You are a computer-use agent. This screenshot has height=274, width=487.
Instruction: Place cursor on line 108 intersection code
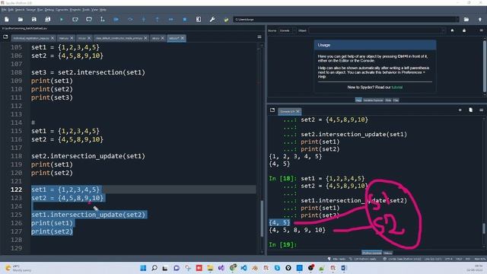88,72
